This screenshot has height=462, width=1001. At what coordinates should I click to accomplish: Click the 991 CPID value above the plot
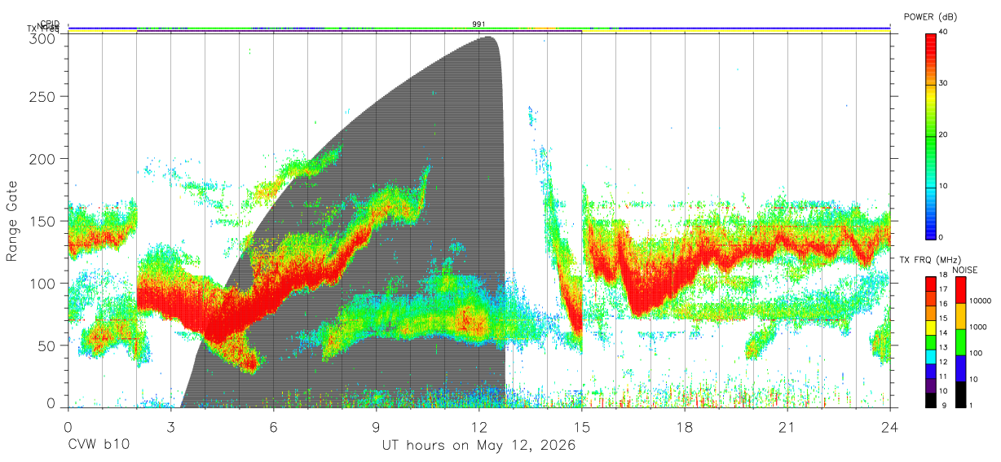coord(478,24)
